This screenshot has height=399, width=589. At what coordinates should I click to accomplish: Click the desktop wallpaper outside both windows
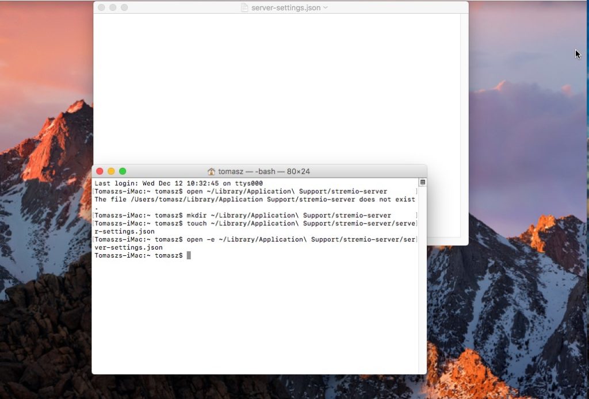pos(518,316)
